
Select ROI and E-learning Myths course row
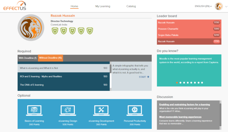click(x=63, y=76)
